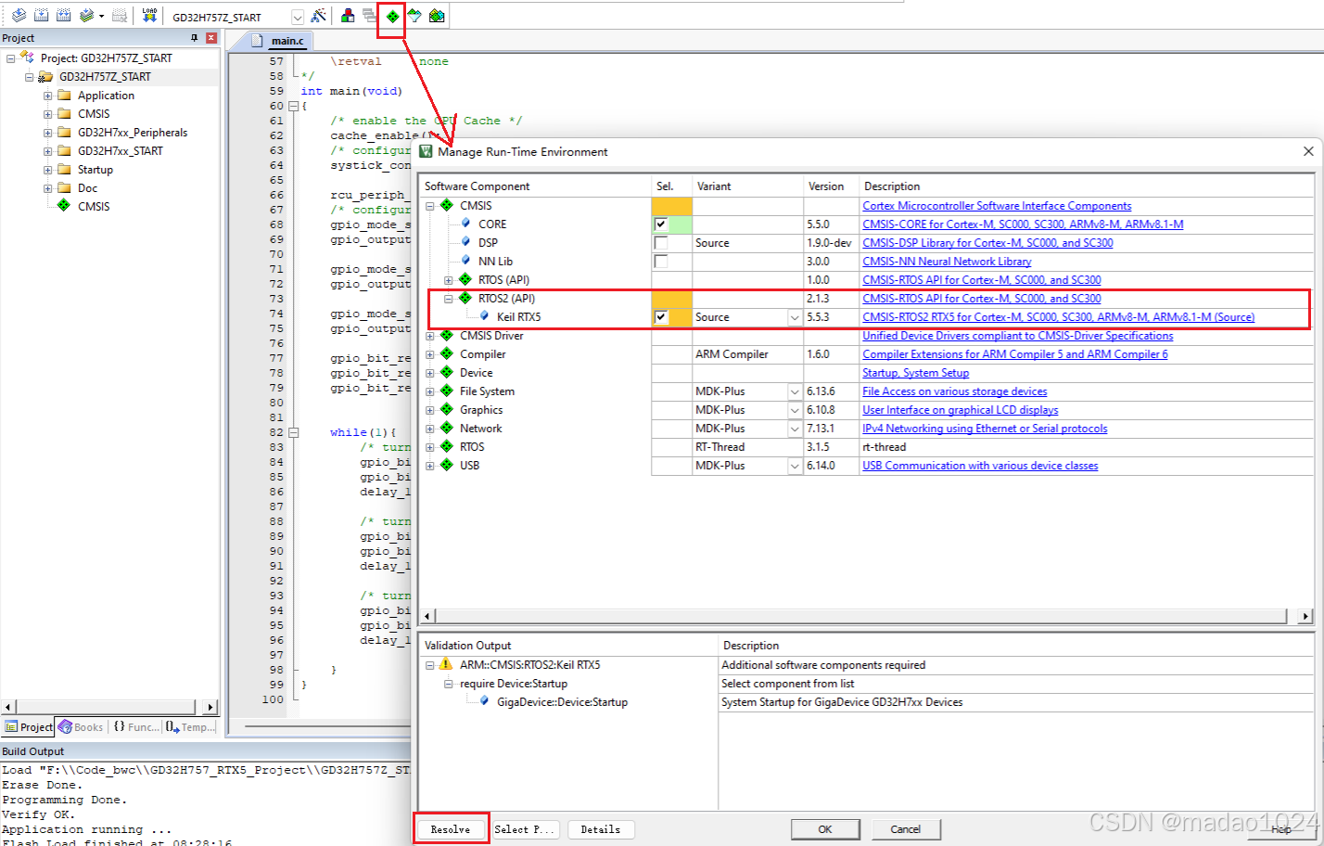The width and height of the screenshot is (1324, 846).
Task: Click the Software Component column header
Action: 535,186
